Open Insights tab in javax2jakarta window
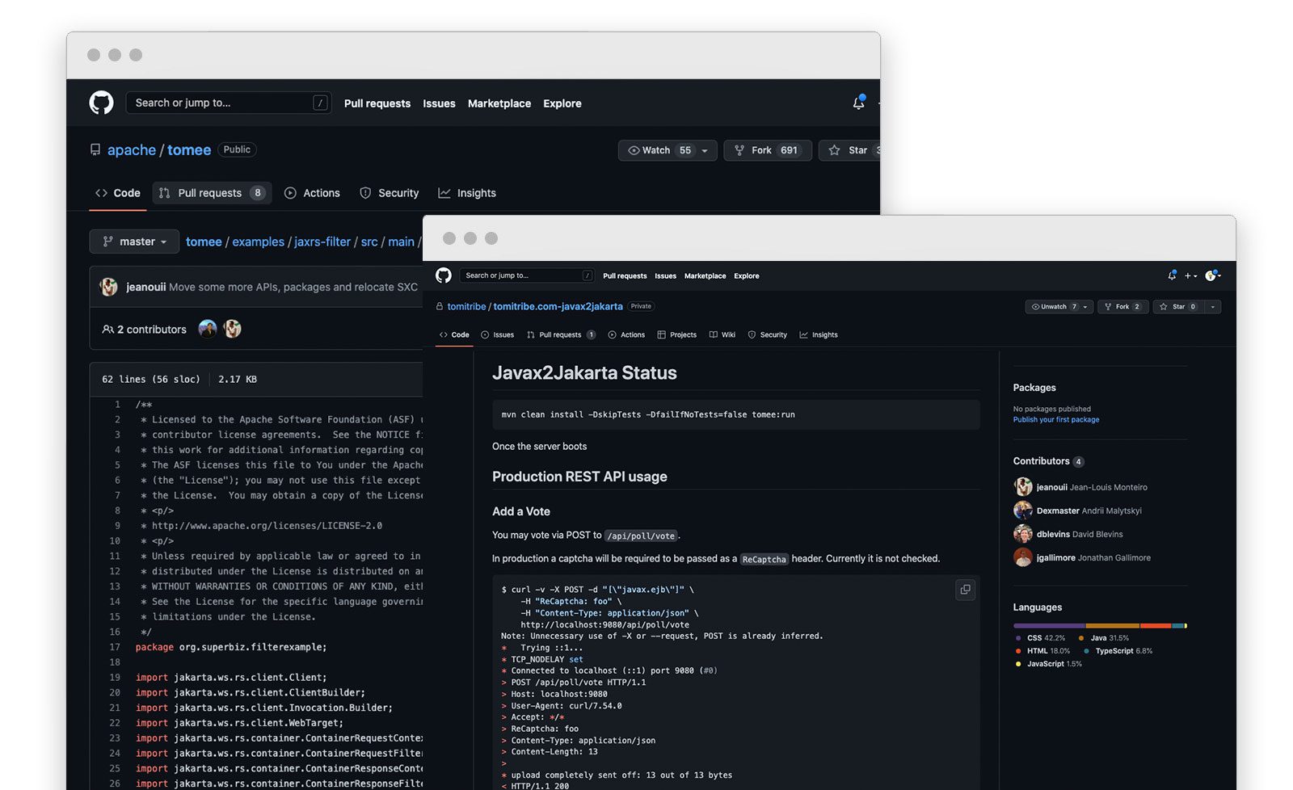The image size is (1293, 790). point(819,334)
